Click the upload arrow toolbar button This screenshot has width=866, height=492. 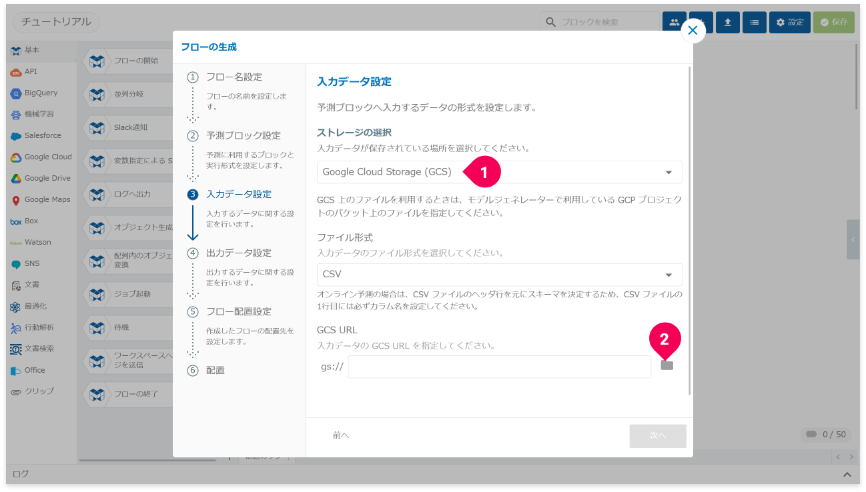coord(728,22)
